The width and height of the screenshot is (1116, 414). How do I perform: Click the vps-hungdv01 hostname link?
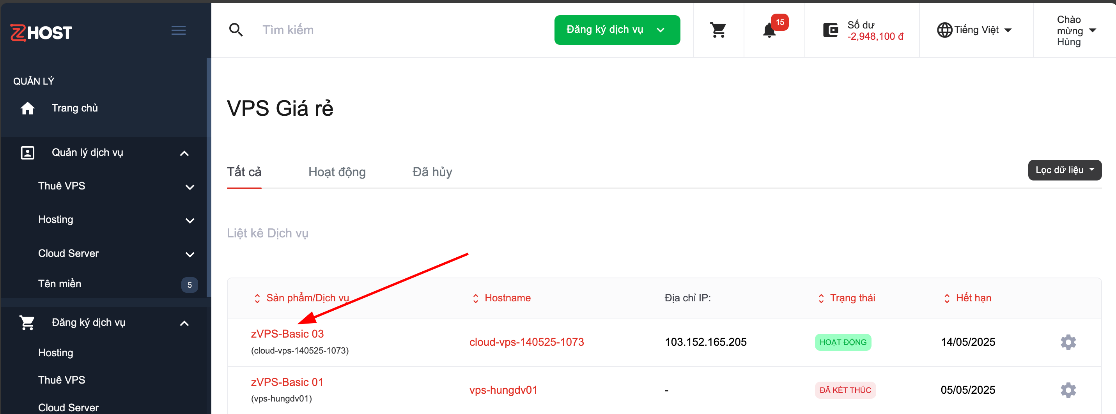coord(503,390)
